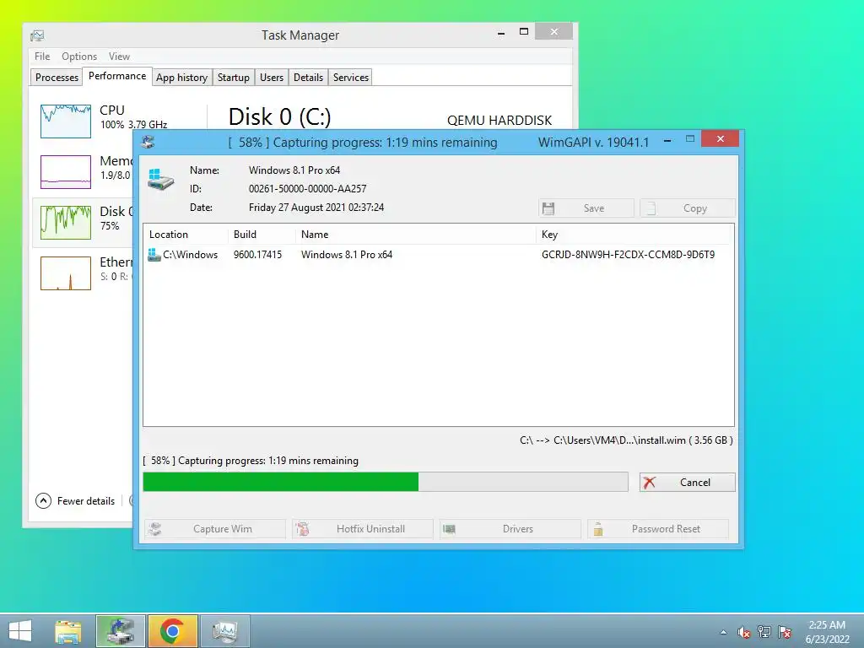Open the View menu in Task Manager
This screenshot has height=648, width=864.
119,57
